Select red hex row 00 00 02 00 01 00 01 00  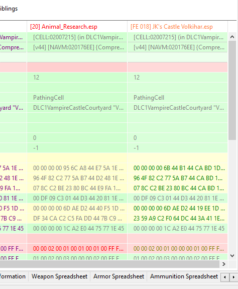coord(77,248)
